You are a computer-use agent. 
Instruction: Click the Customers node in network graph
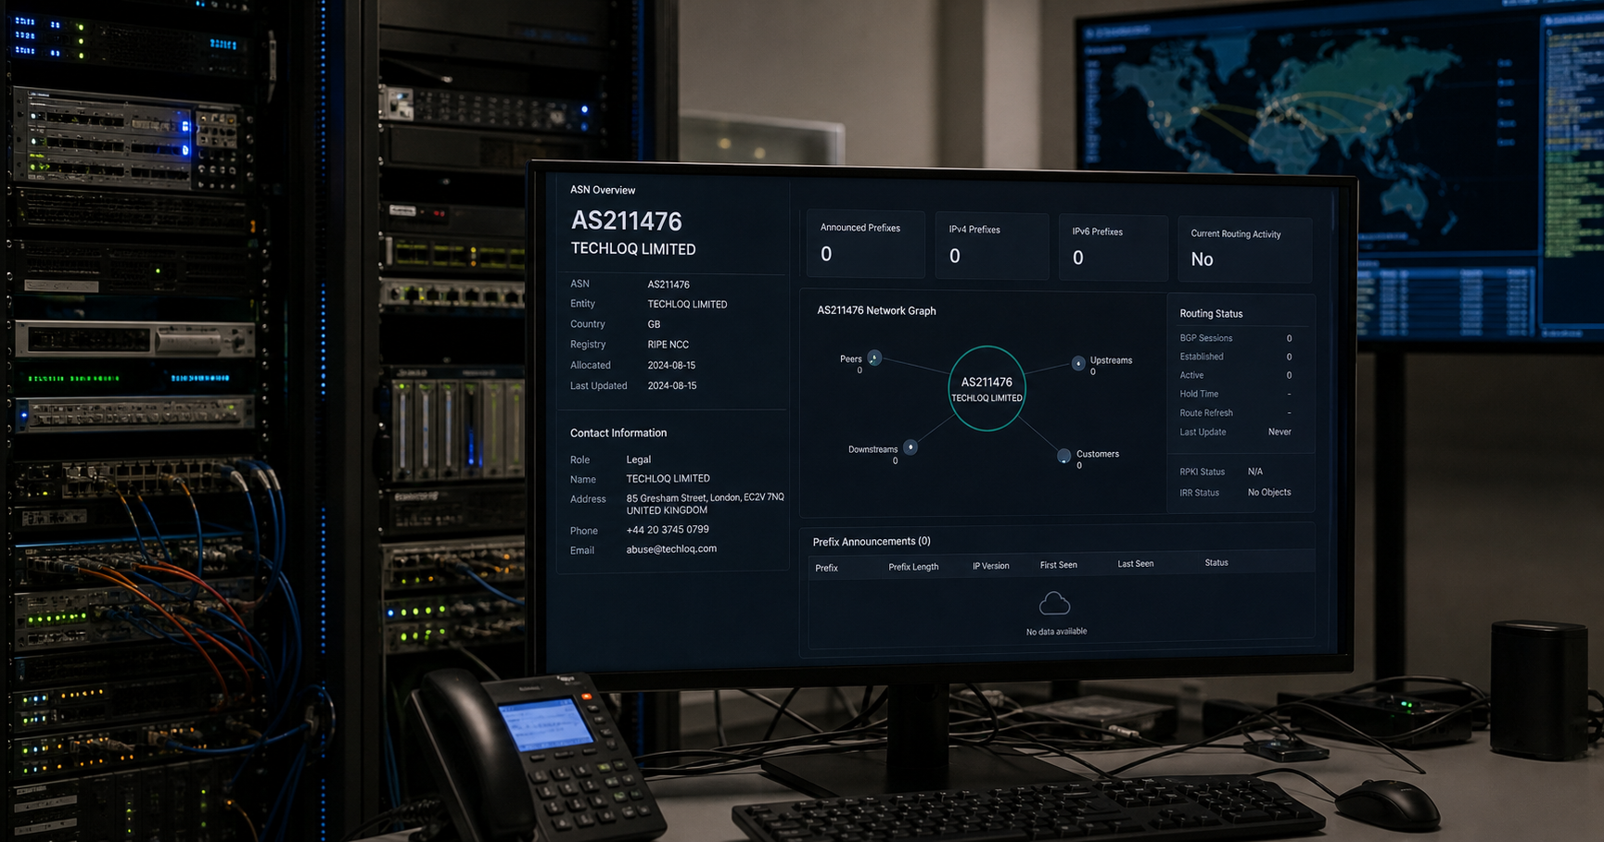pyautogui.click(x=1064, y=456)
